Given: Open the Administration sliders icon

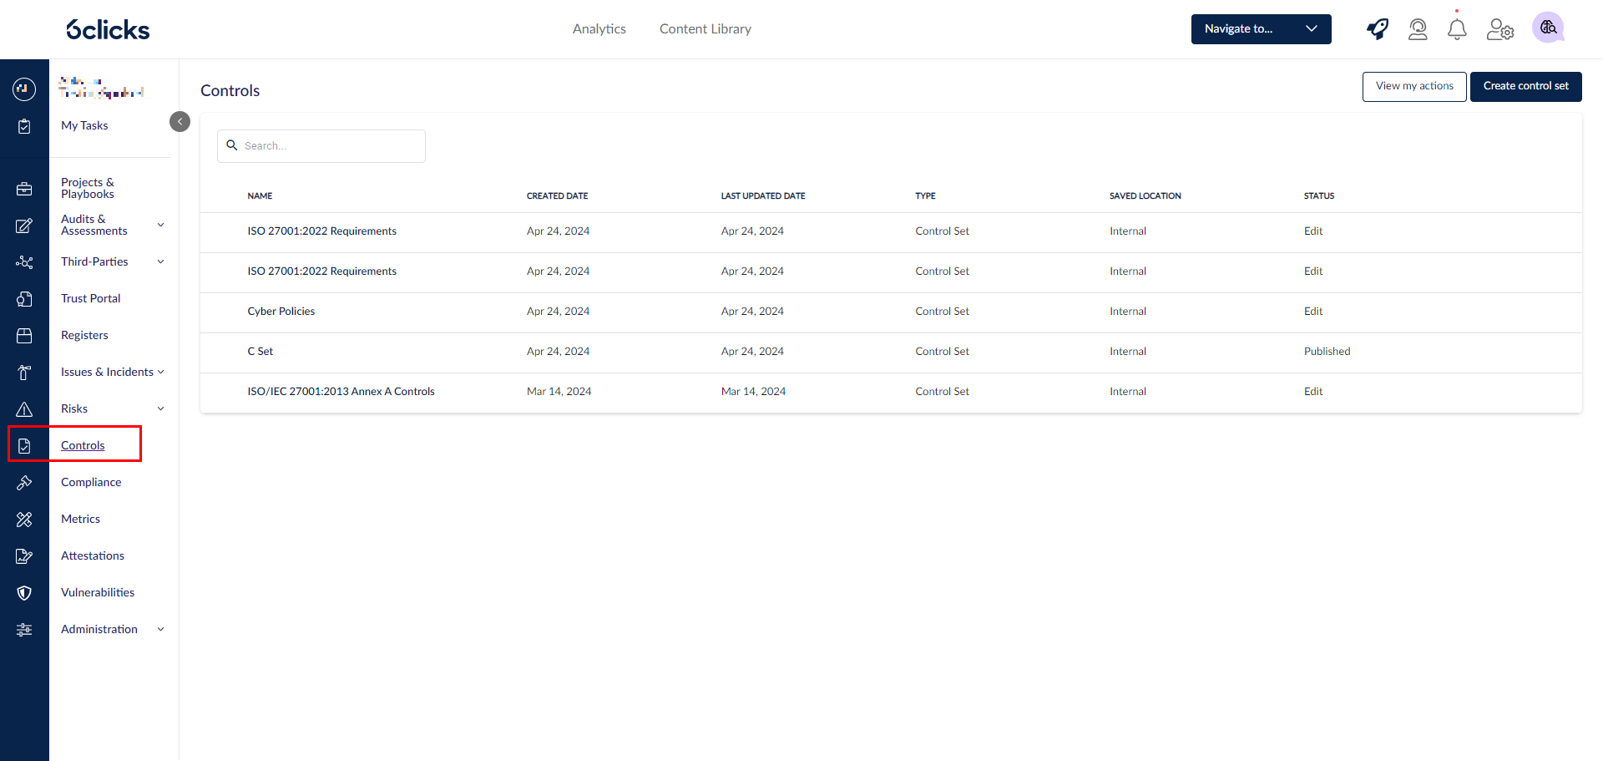Looking at the screenshot, I should coord(24,630).
